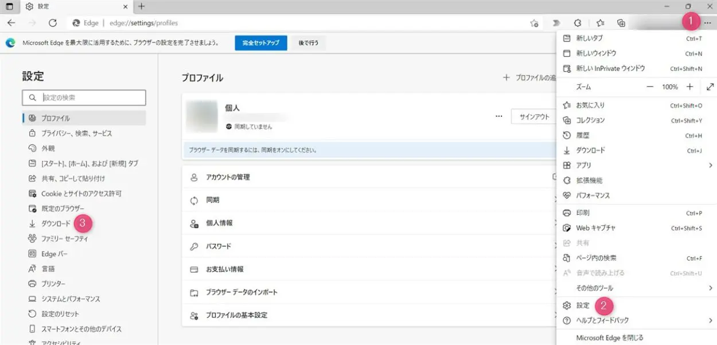Open [スタート]、[ホーム]、および [新規] タブ settings
This screenshot has height=345, width=717.
(84, 163)
